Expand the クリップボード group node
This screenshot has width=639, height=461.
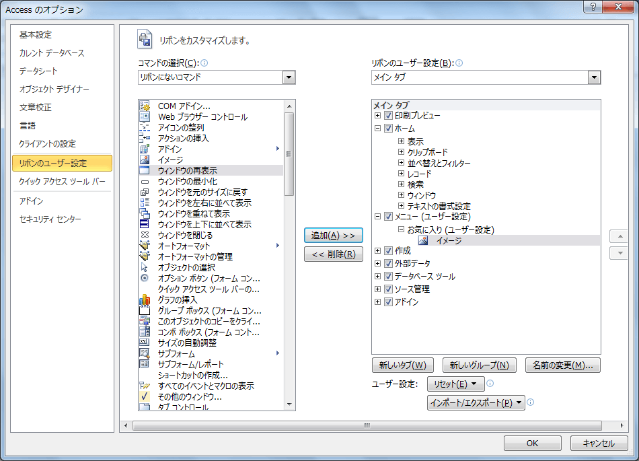click(401, 152)
